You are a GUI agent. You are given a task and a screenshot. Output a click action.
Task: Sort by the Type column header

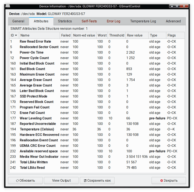157,35
